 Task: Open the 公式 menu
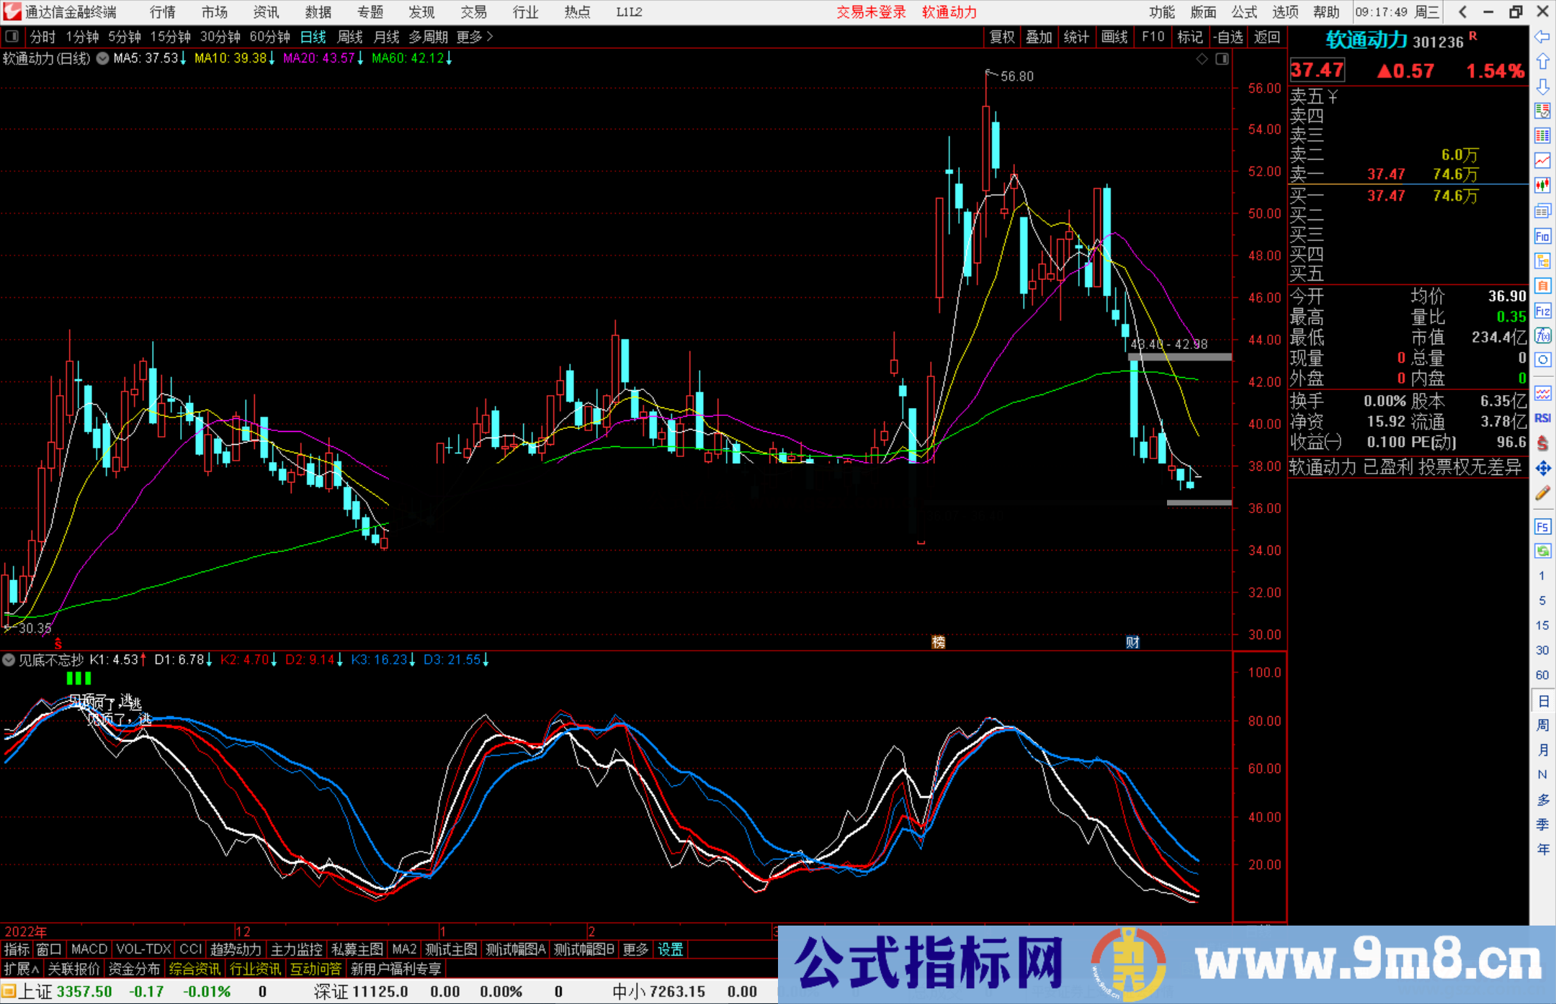[x=1244, y=12]
